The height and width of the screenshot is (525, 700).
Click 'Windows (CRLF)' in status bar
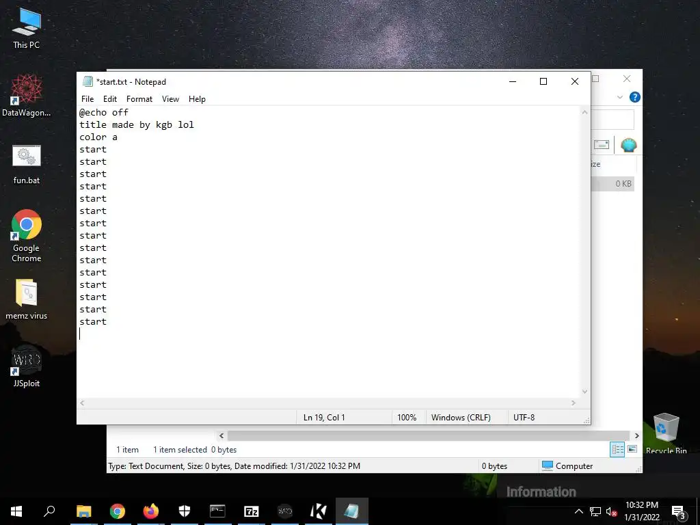461,418
